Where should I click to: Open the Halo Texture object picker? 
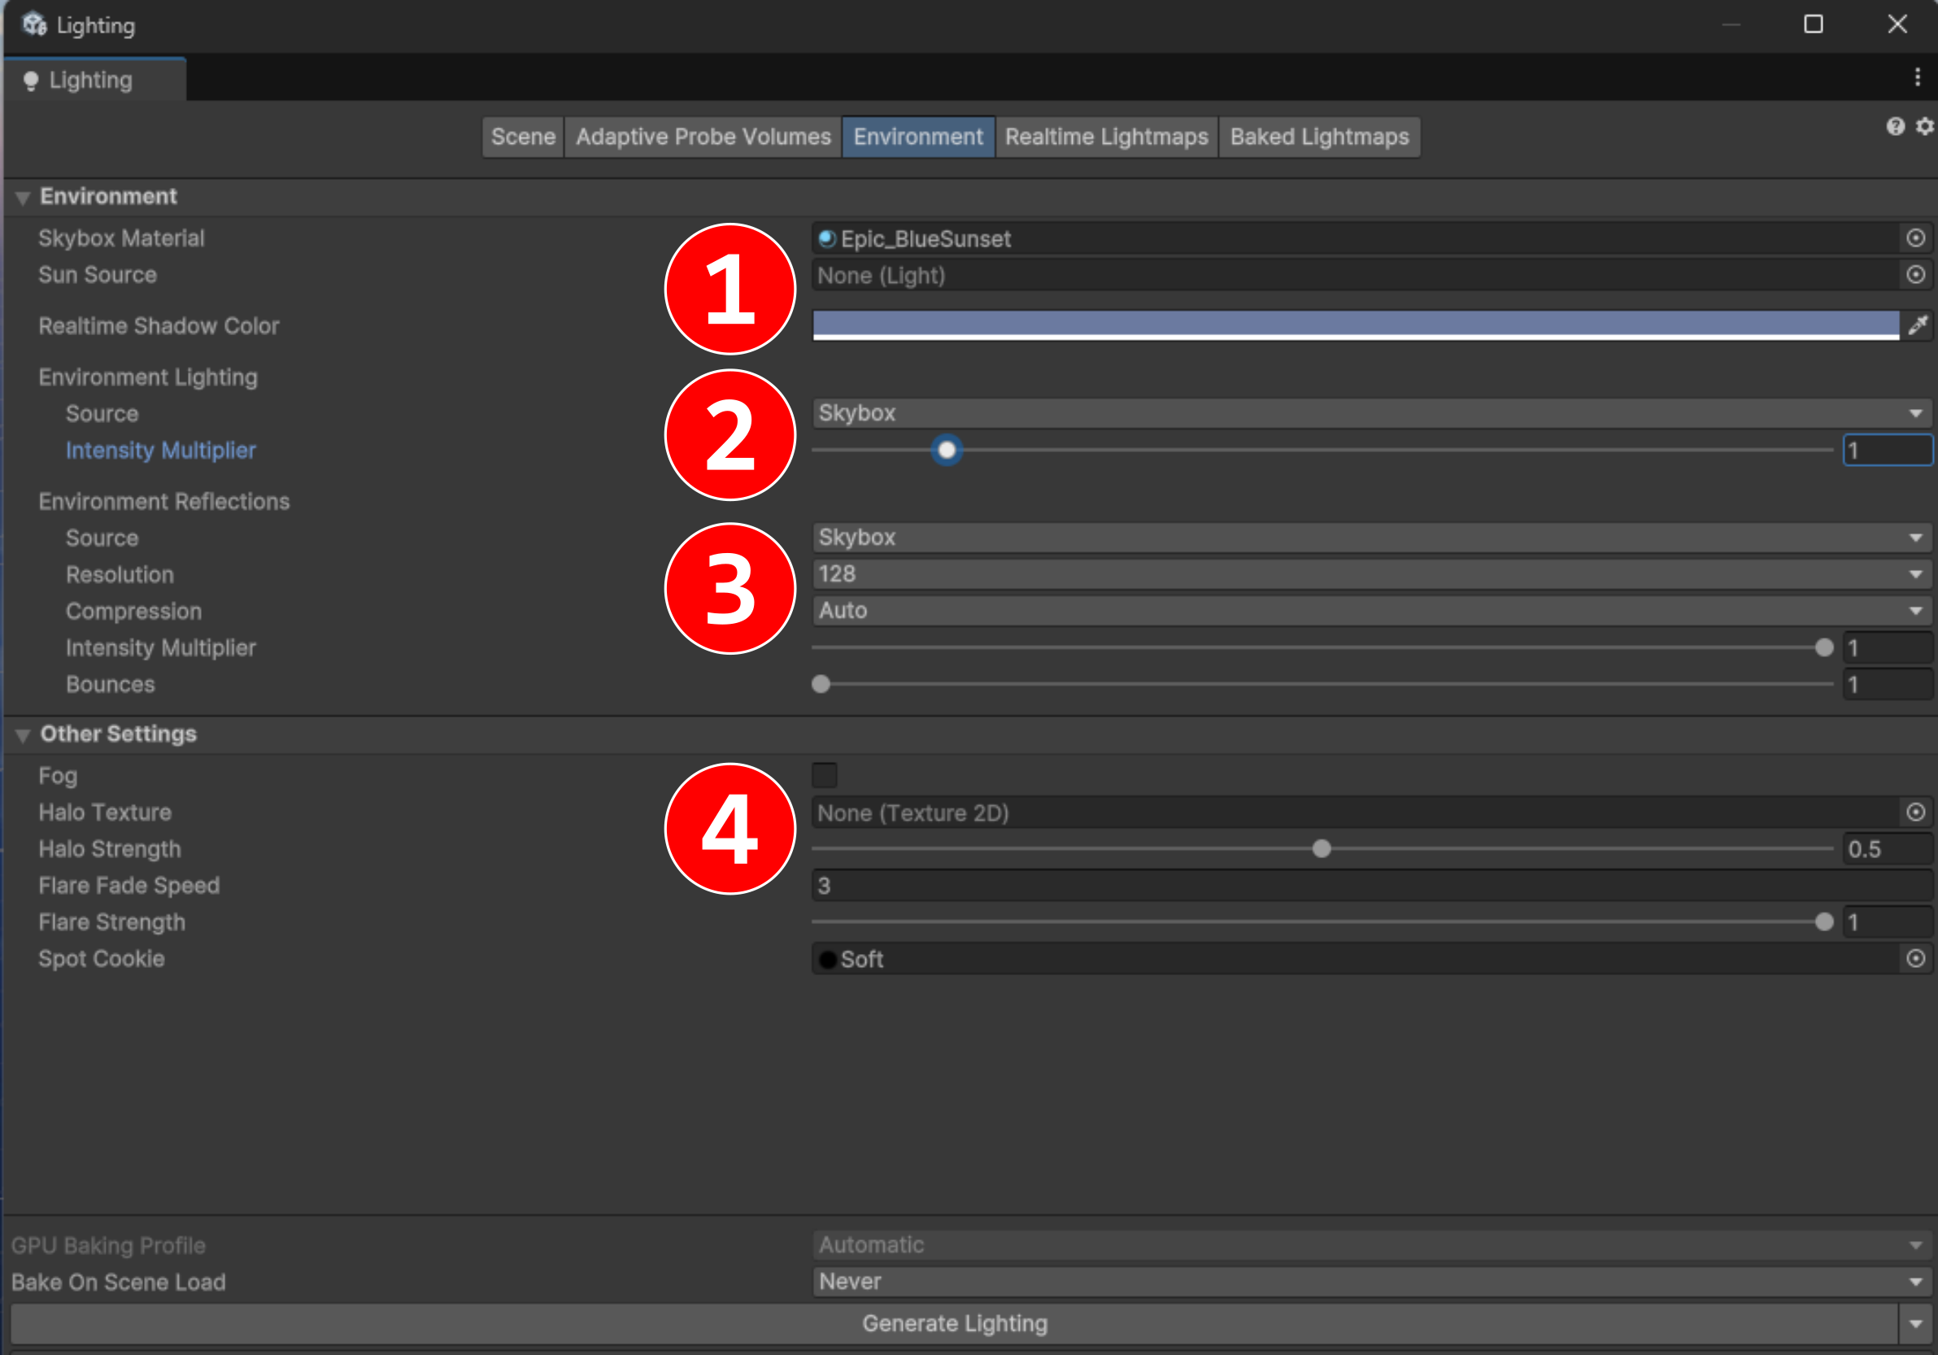pyautogui.click(x=1915, y=813)
